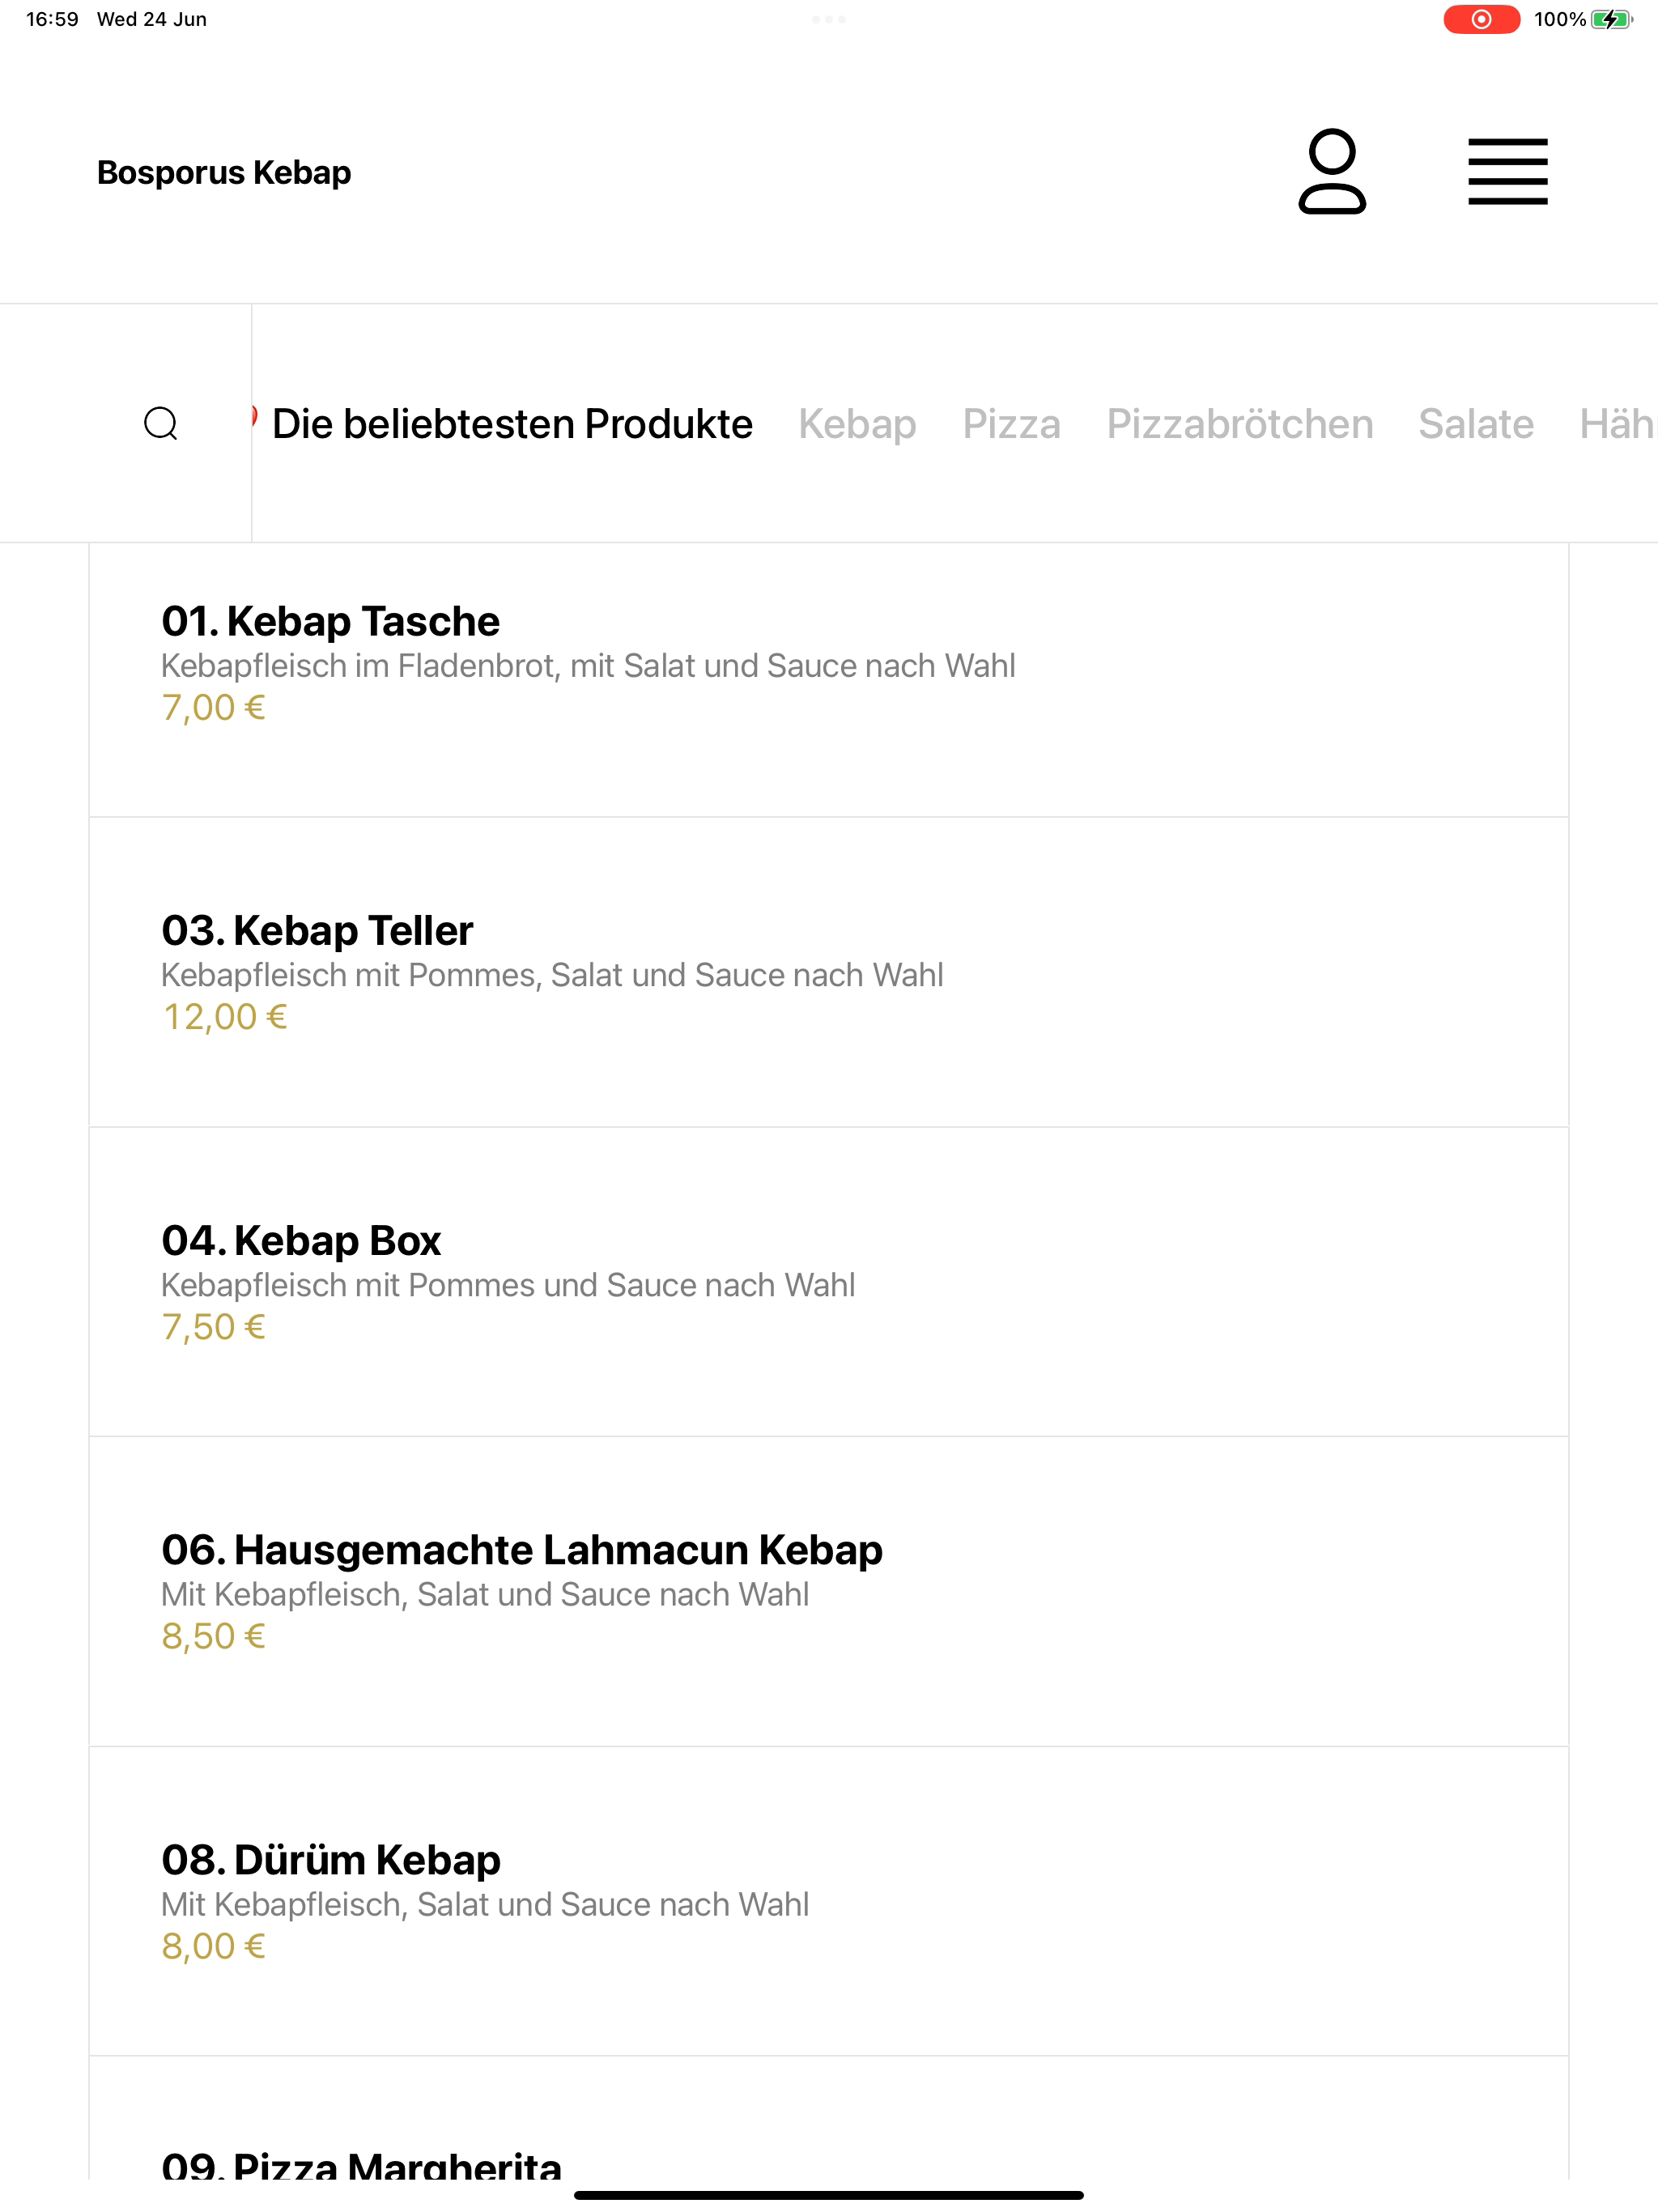Select the partially visible Häh category tab
Viewport: 1658px width, 2212px height.
click(x=1618, y=424)
